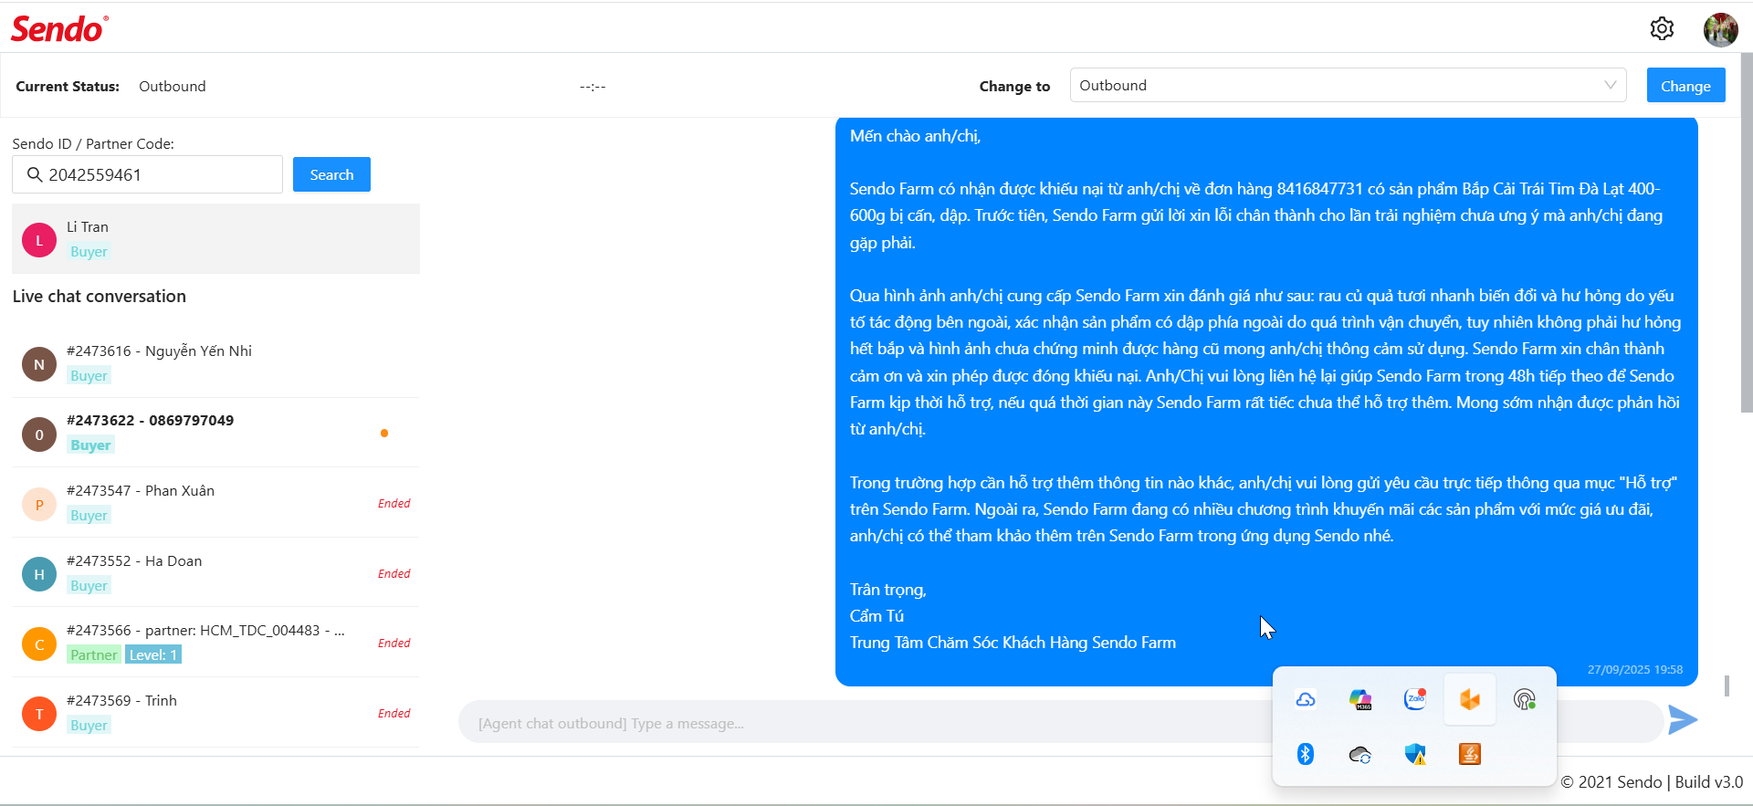Image resolution: width=1753 pixels, height=806 pixels.
Task: Open chat #2473622 - 0869797049
Action: (215, 433)
